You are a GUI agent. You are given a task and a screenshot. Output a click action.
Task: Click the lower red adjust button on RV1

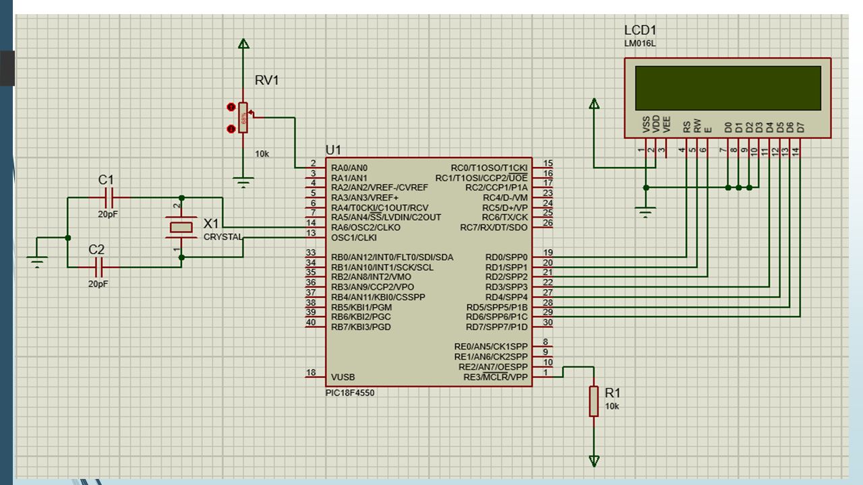tap(231, 128)
